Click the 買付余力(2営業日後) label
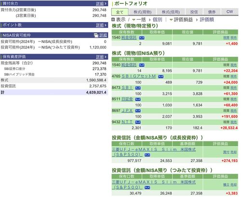Screen dimensions: 241x197 [18, 10]
